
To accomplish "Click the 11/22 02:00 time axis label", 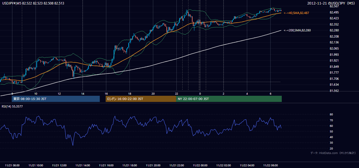I will [x=224, y=165].
